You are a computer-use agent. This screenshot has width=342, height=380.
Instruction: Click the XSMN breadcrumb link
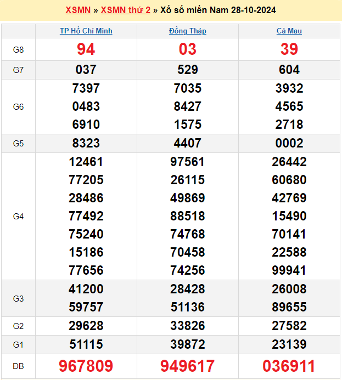pyautogui.click(x=78, y=10)
